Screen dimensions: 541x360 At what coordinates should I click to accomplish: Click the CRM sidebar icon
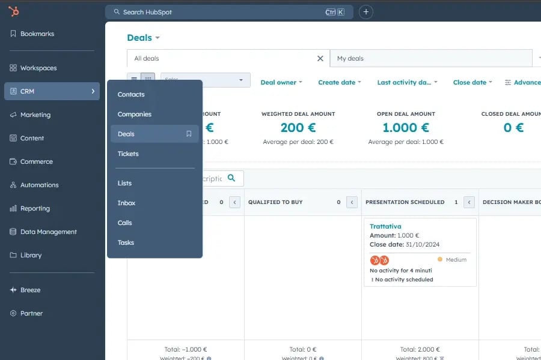tap(13, 91)
